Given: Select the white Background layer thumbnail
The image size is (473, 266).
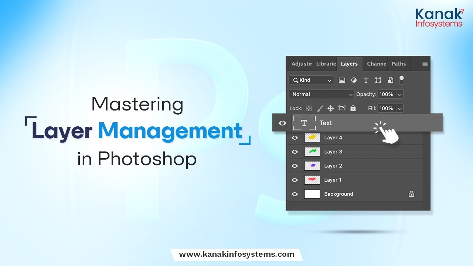Looking at the screenshot, I should [x=312, y=194].
